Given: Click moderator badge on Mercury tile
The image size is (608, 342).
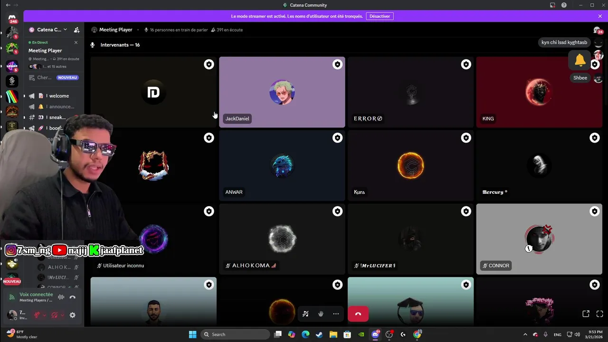Looking at the screenshot, I should (x=594, y=138).
